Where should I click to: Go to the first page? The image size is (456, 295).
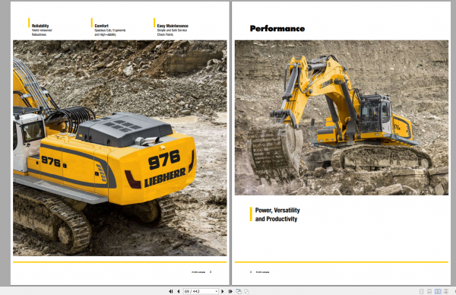pyautogui.click(x=171, y=291)
